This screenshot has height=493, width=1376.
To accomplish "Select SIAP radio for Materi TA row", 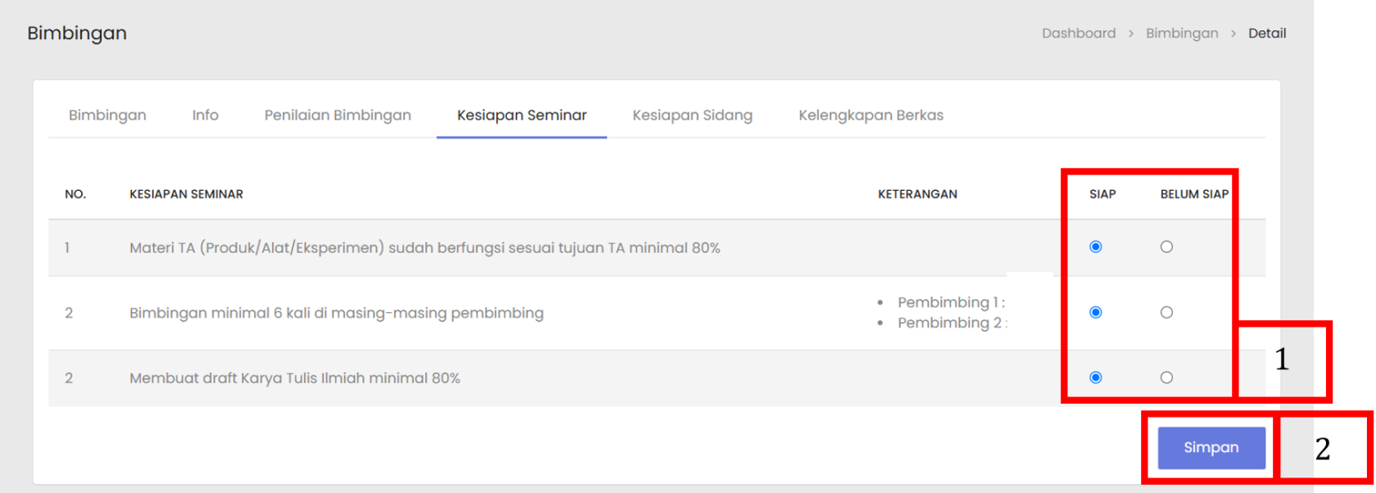I will tap(1095, 247).
